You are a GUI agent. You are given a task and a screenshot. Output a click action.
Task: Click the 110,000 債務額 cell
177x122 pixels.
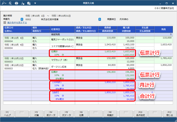pos(107,38)
